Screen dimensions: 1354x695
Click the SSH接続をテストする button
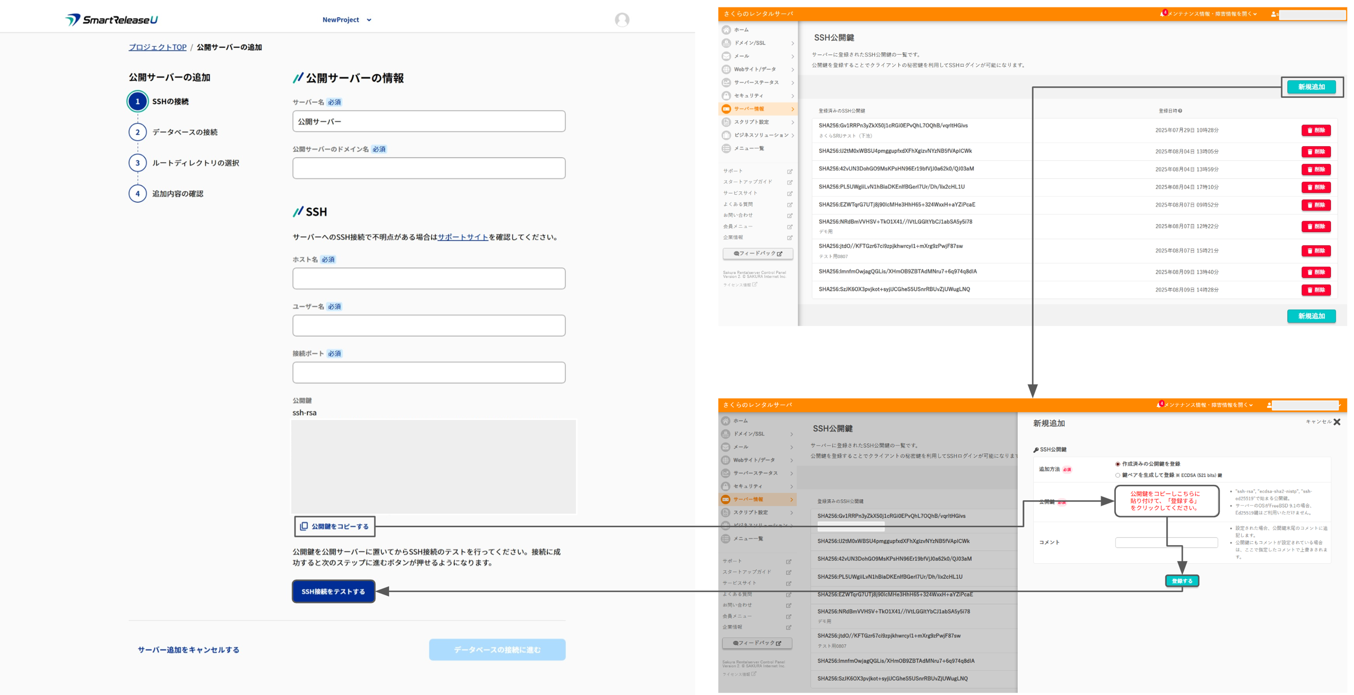click(x=333, y=591)
